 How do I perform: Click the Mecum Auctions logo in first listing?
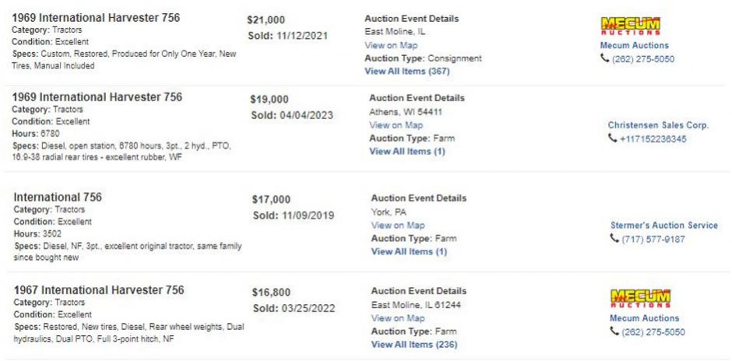click(630, 26)
